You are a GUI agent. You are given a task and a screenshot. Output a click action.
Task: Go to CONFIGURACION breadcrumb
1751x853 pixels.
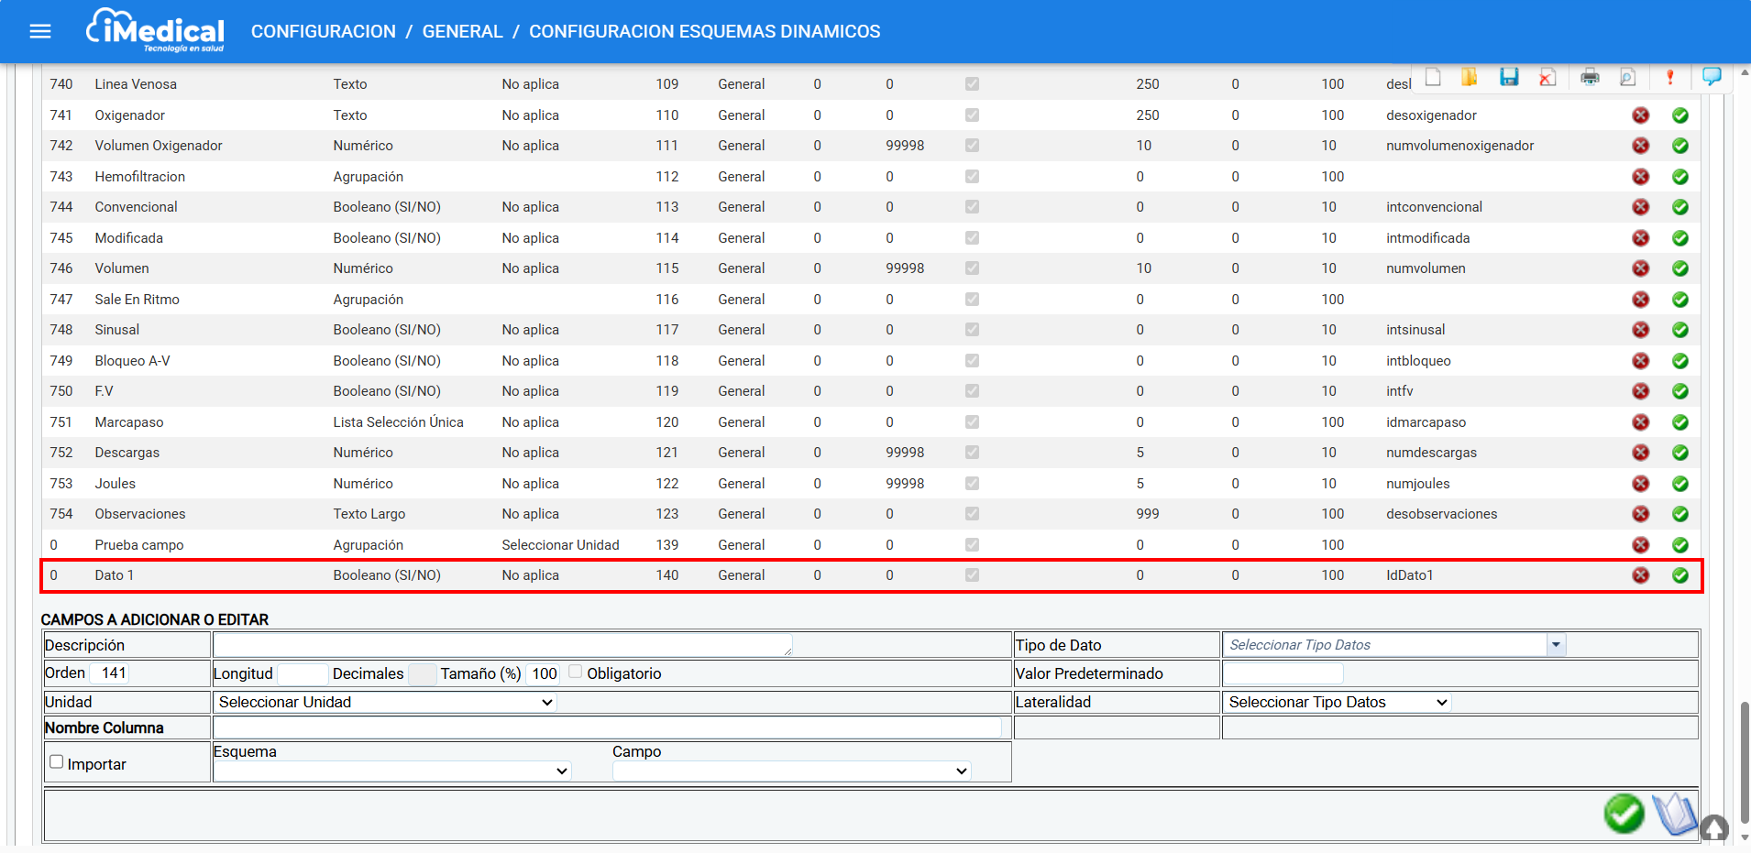pyautogui.click(x=324, y=32)
